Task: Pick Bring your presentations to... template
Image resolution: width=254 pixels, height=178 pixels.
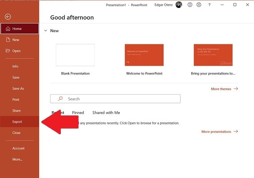Action: pos(213,55)
